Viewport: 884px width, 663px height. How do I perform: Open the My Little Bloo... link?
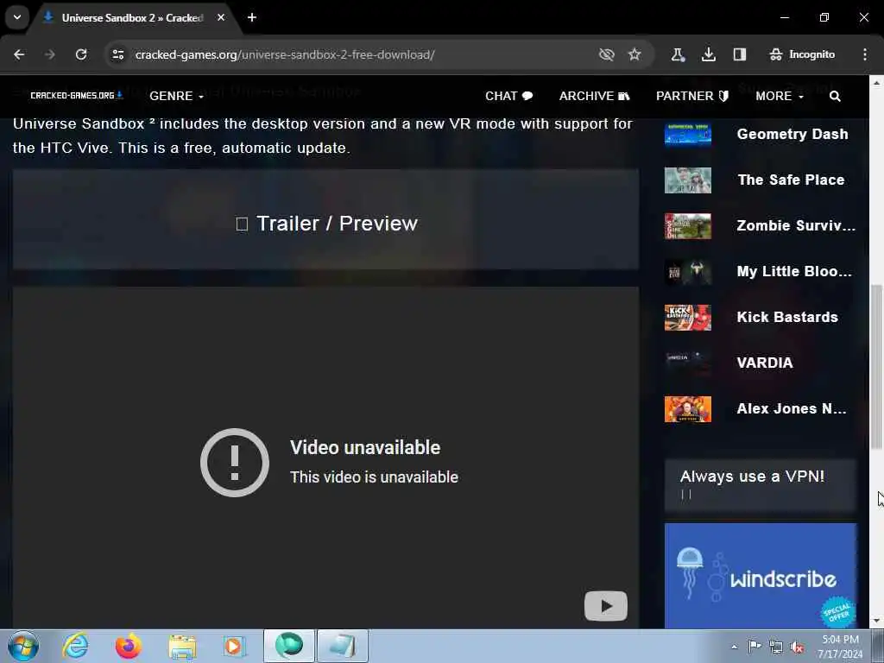794,271
